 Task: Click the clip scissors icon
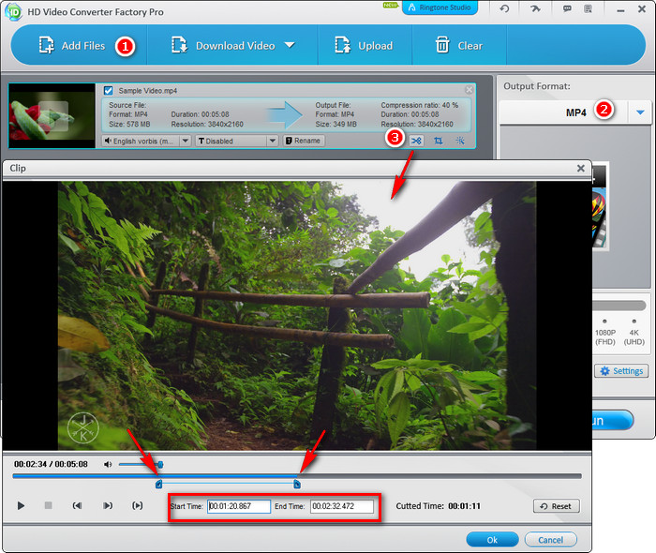pos(416,141)
